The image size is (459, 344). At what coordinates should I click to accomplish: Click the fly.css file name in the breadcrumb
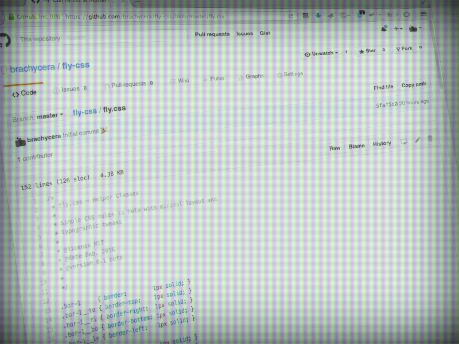tap(114, 109)
